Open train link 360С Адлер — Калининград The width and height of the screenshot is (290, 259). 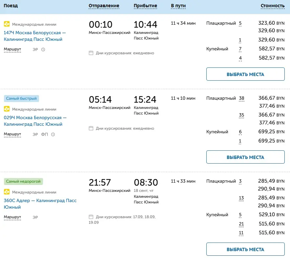tap(40, 204)
